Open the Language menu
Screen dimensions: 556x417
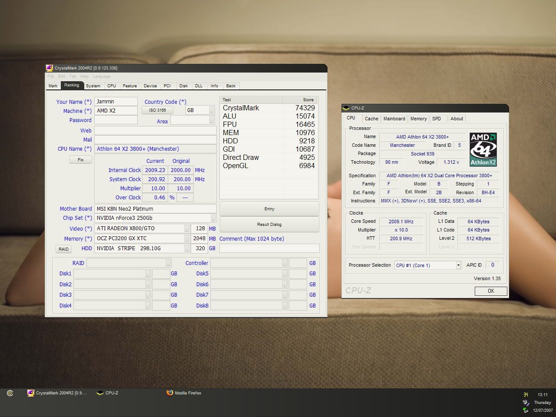point(101,76)
